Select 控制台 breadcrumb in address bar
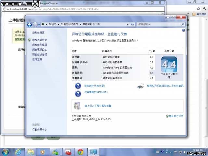The width and height of the screenshot is (208, 156). (53, 24)
